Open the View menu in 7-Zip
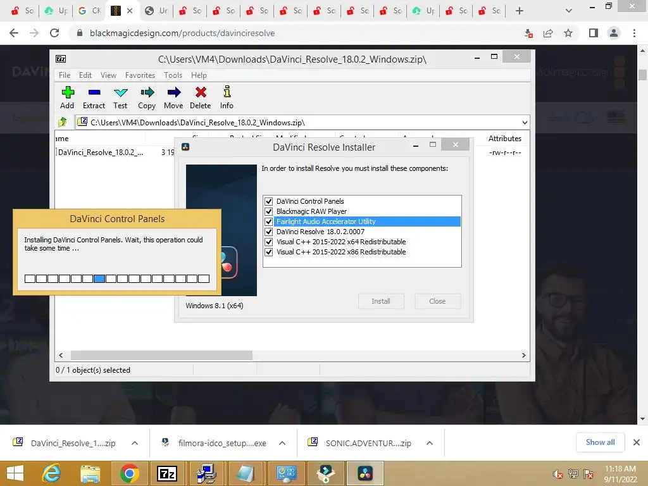Viewport: 648px width, 486px height. (x=108, y=75)
